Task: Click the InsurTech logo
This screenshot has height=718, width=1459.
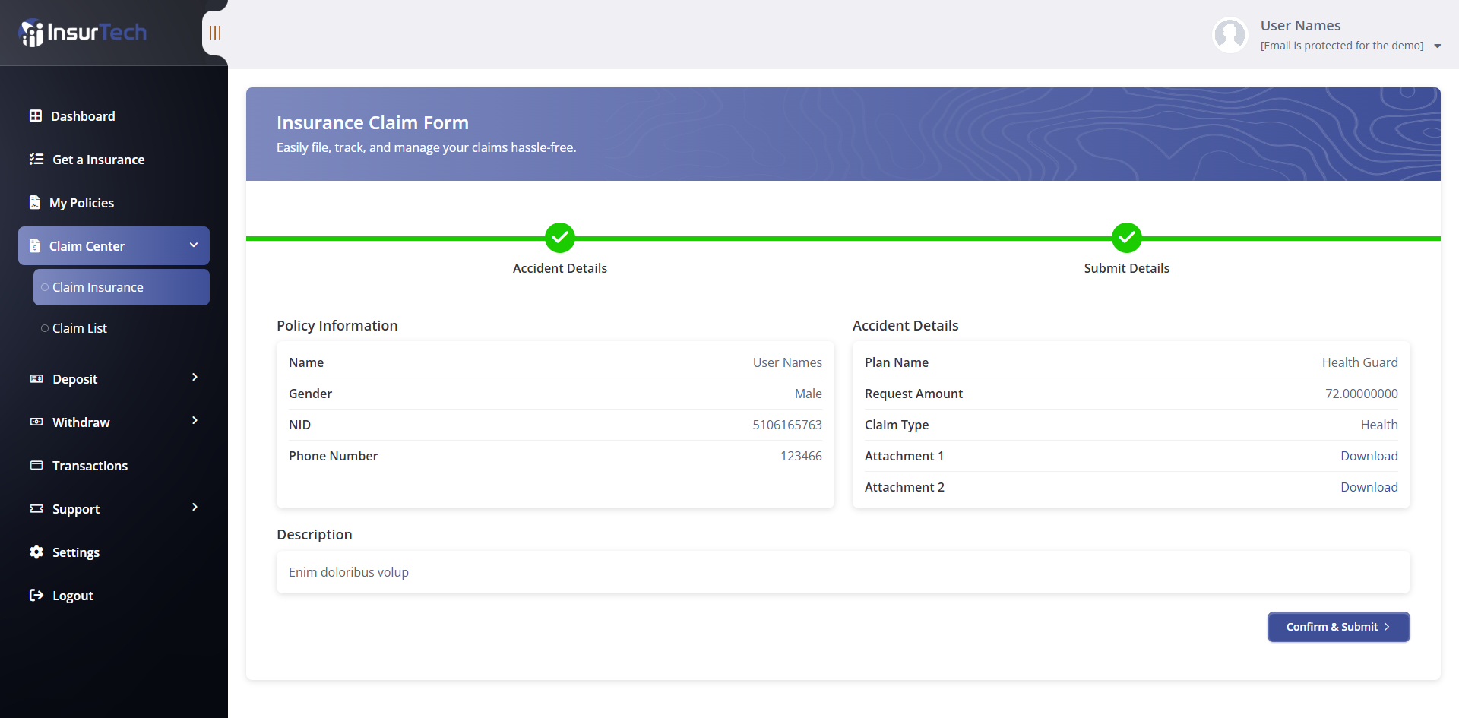Action: click(82, 33)
